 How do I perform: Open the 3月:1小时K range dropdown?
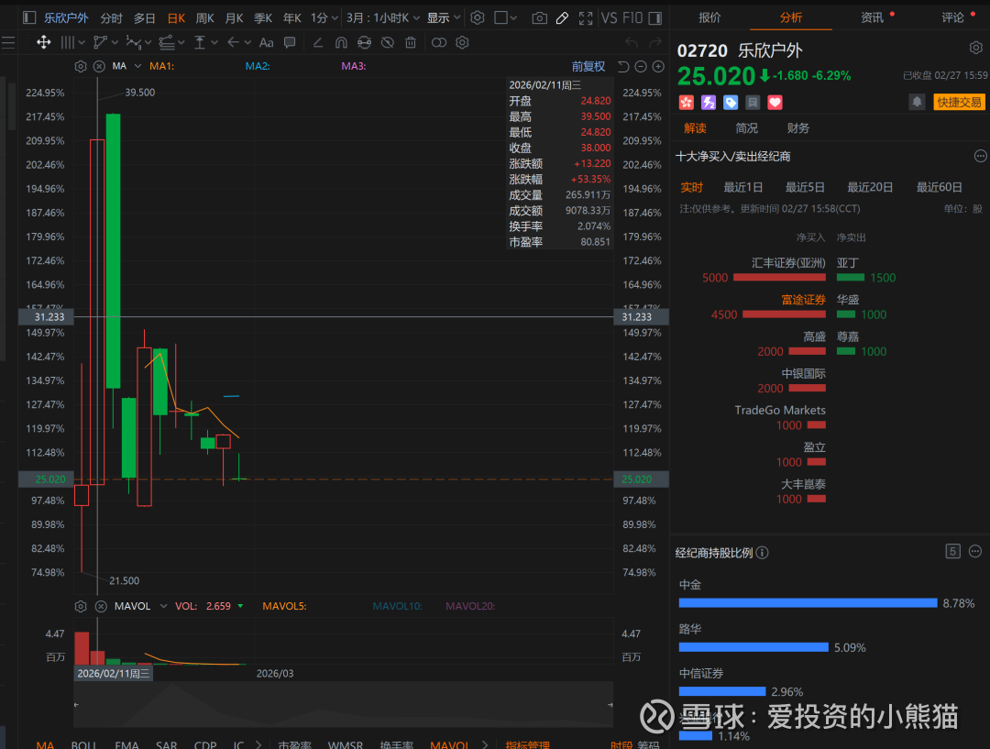click(x=382, y=17)
